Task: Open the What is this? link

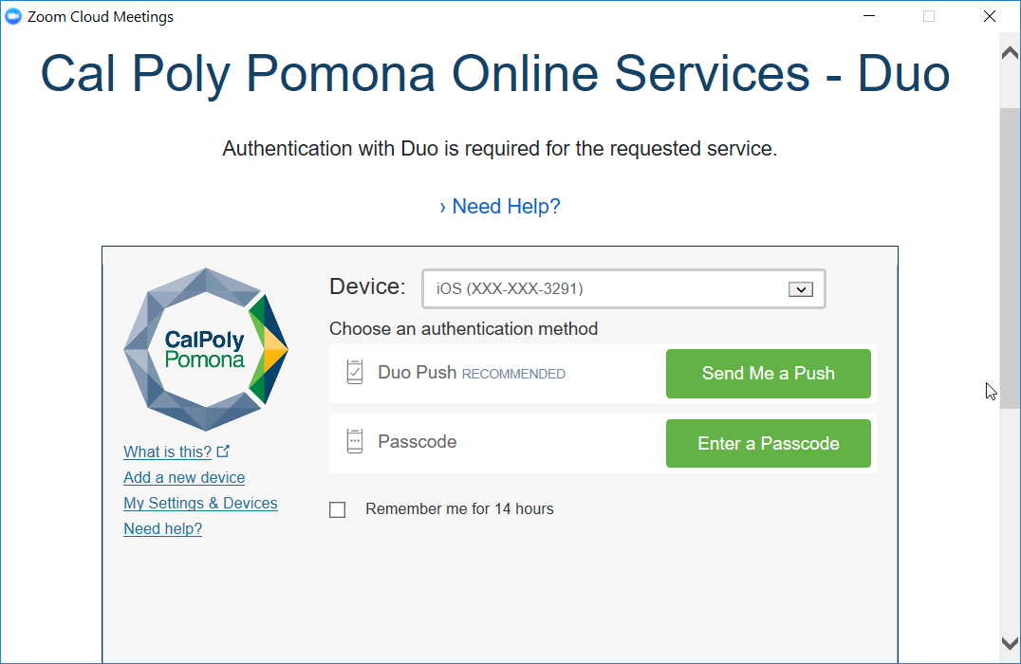Action: tap(167, 452)
